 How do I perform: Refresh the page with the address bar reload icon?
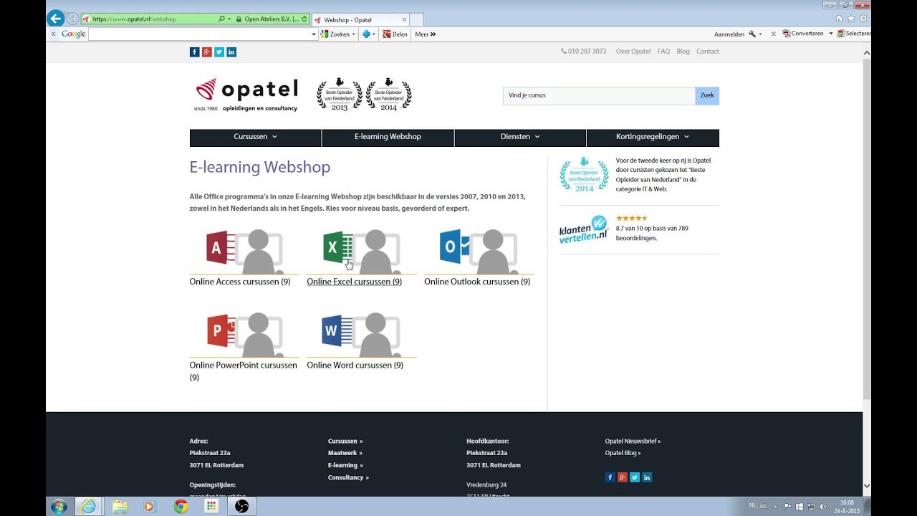(305, 19)
